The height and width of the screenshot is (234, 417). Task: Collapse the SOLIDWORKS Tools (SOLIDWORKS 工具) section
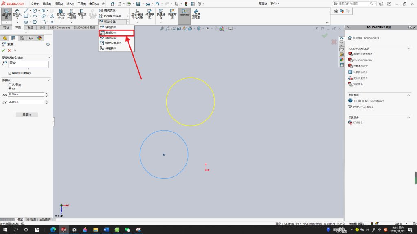tap(408, 49)
